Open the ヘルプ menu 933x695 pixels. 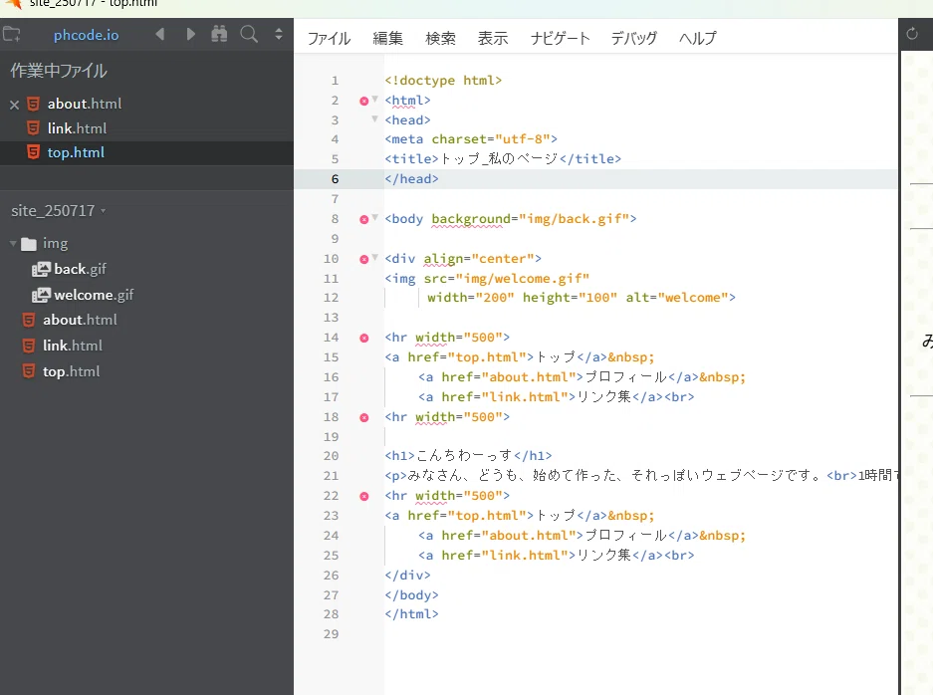698,38
